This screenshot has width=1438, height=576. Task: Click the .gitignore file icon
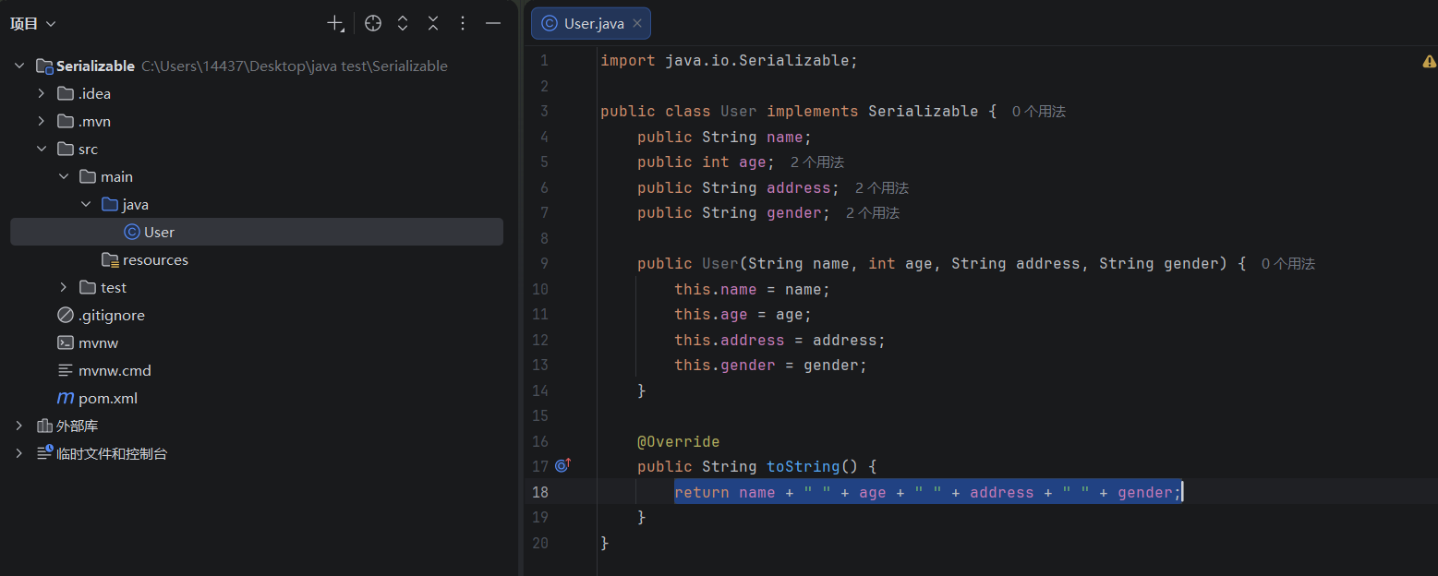tap(65, 315)
